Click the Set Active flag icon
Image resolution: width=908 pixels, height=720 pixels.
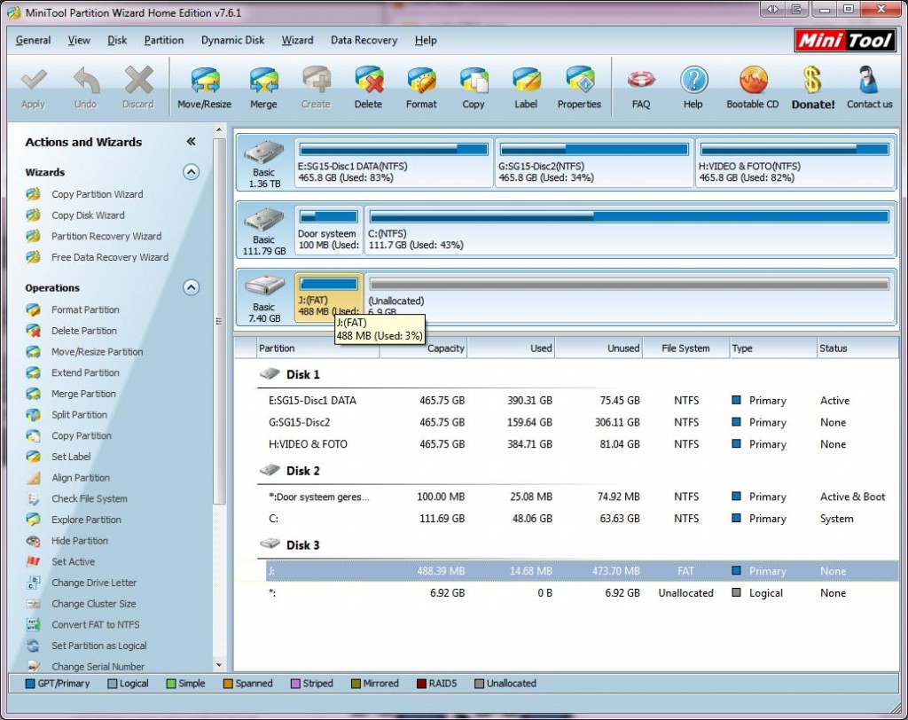(x=34, y=561)
